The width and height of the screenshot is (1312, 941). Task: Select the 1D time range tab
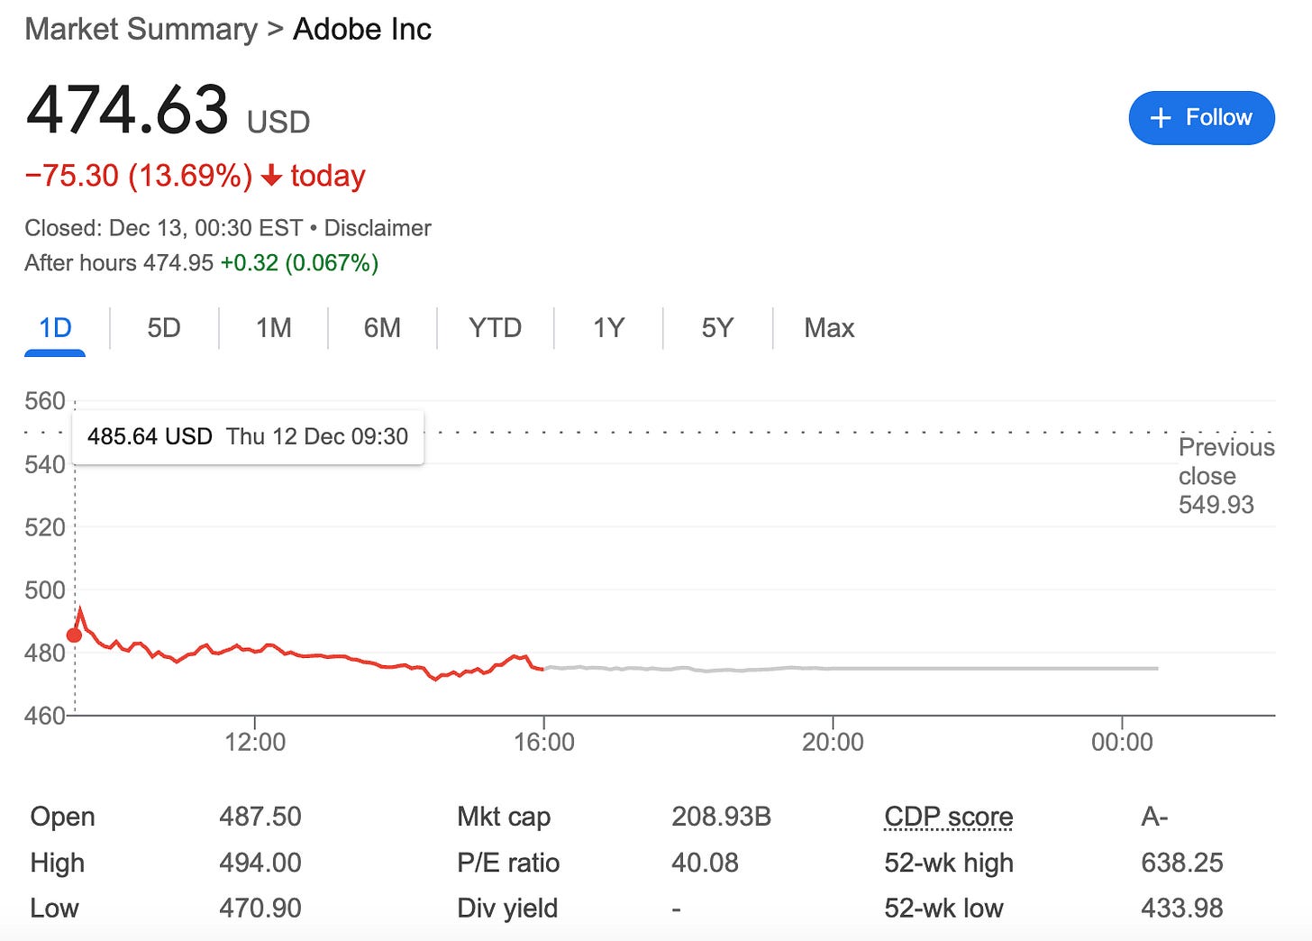pos(55,327)
